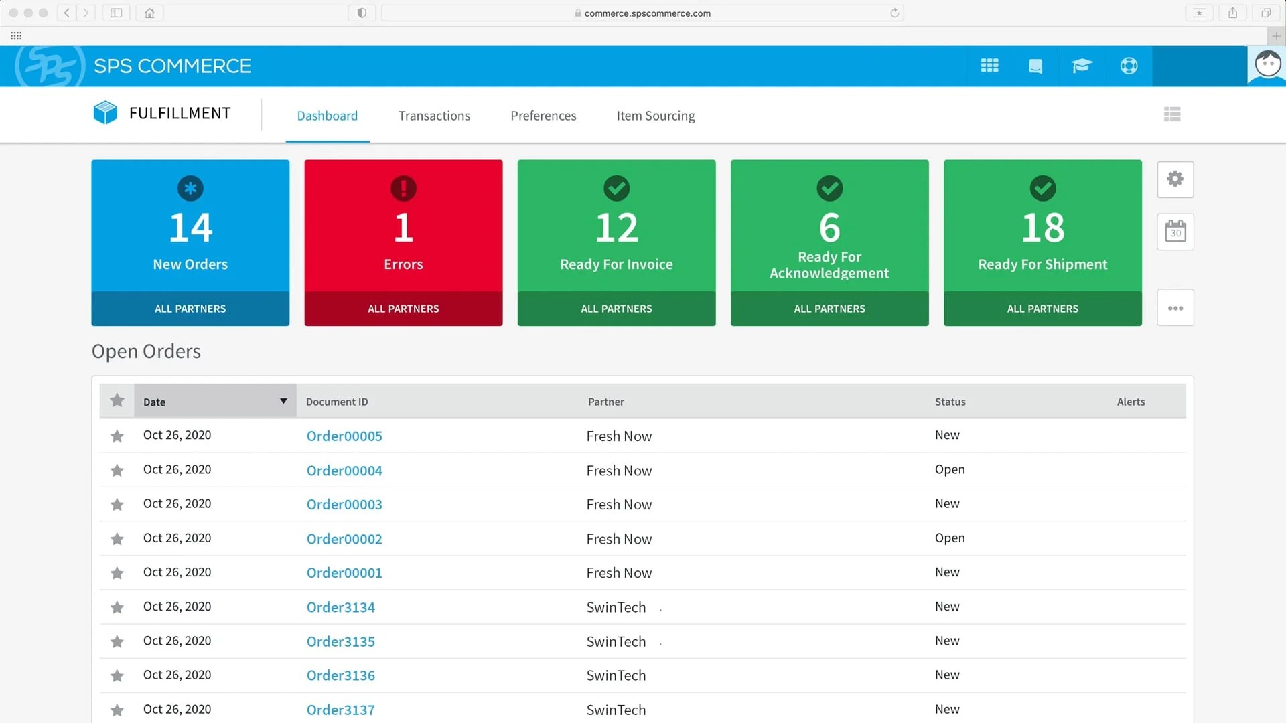Open the ellipsis more options tile
This screenshot has height=723, width=1286.
[x=1175, y=307]
